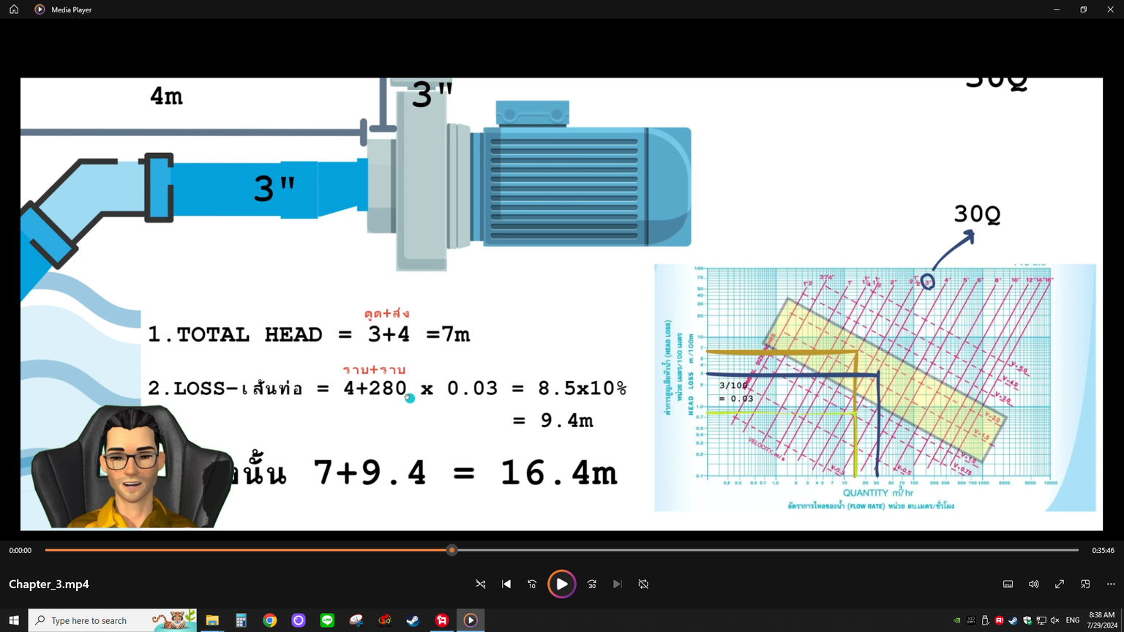Open Steam from the taskbar
Viewport: 1124px width, 632px height.
coord(413,620)
